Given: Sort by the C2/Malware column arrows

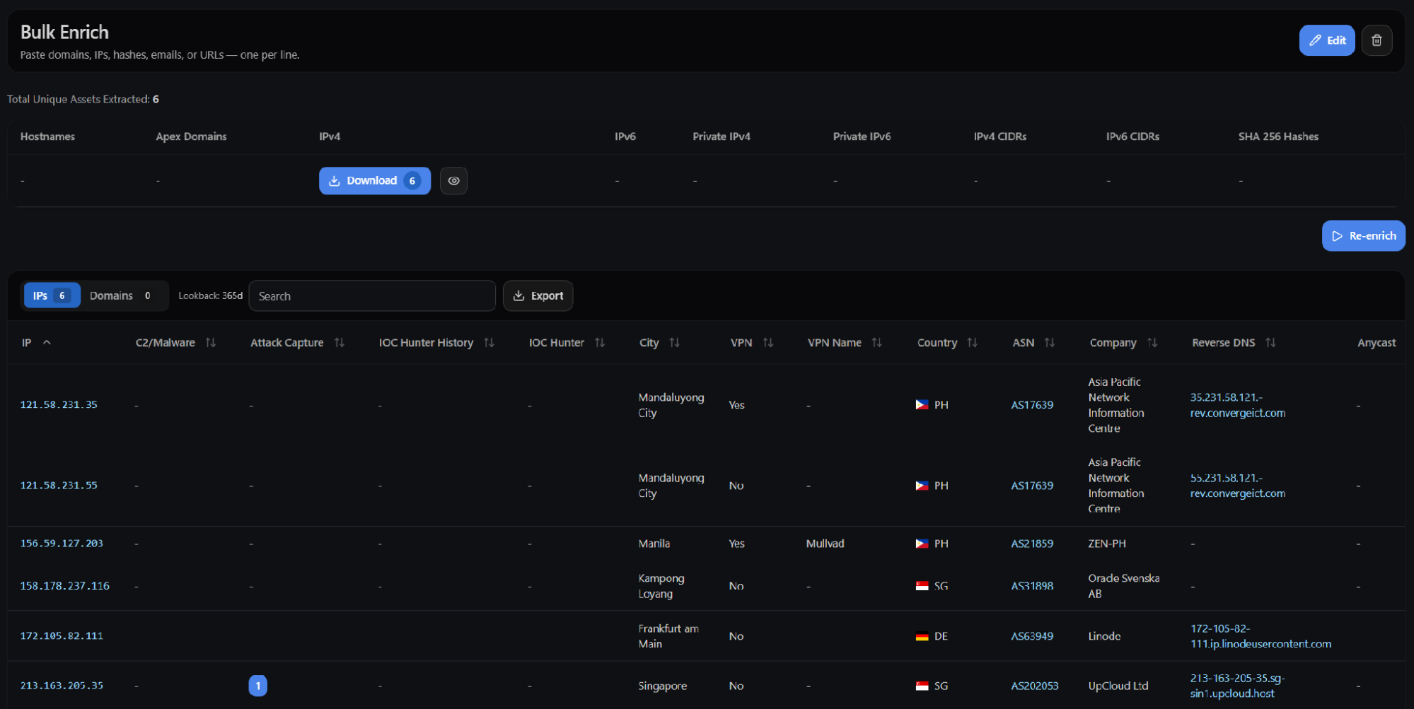Looking at the screenshot, I should click(211, 343).
